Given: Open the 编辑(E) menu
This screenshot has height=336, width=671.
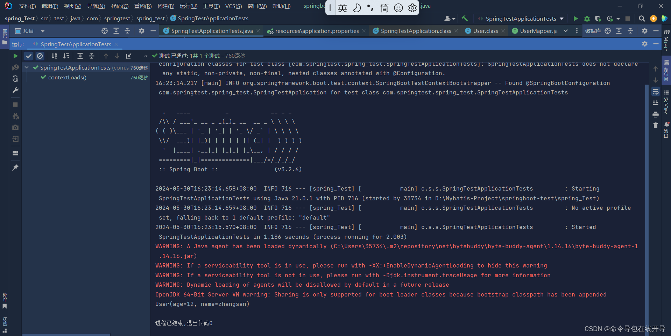Looking at the screenshot, I should (50, 6).
